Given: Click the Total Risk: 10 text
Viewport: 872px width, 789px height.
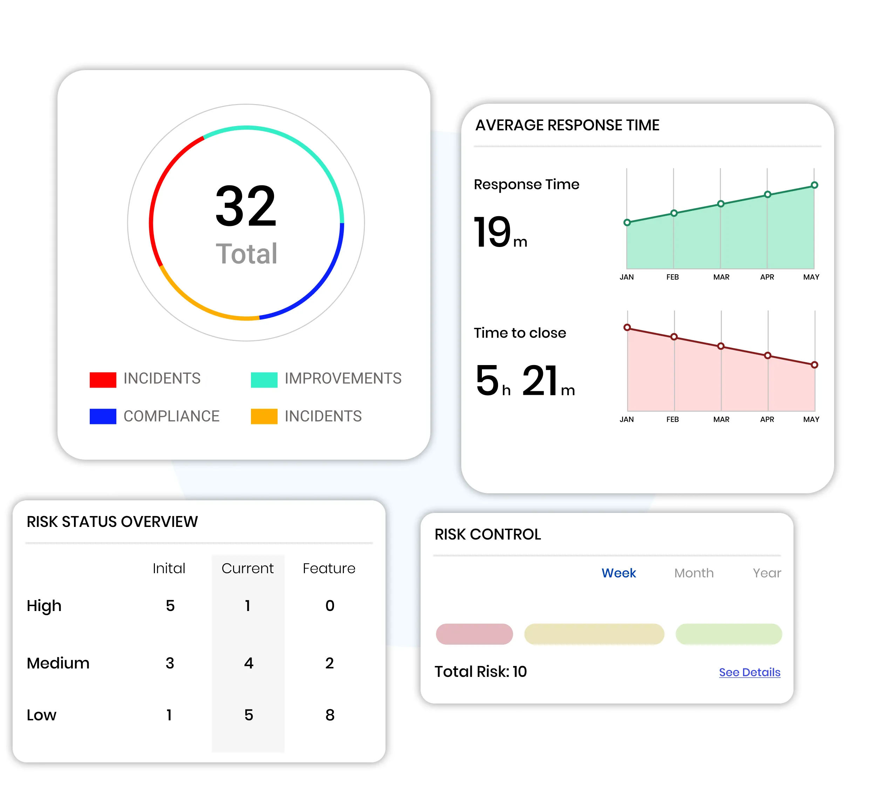Looking at the screenshot, I should tap(481, 671).
